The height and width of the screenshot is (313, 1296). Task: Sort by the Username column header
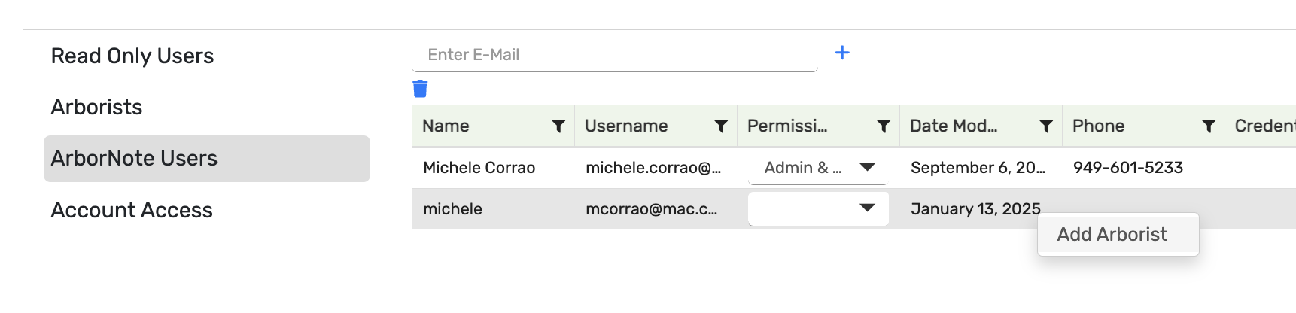[626, 126]
